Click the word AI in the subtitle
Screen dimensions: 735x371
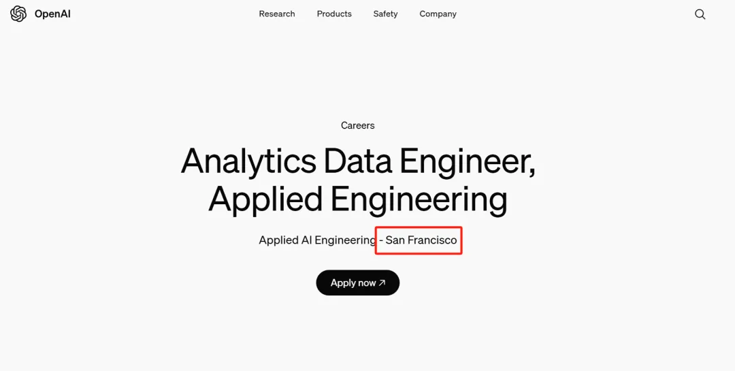pyautogui.click(x=305, y=240)
